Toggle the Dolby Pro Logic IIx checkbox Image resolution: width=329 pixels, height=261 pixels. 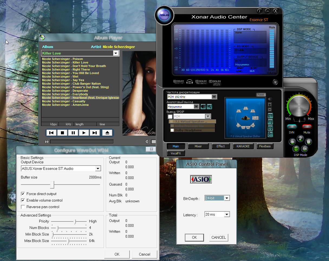pyautogui.click(x=172, y=126)
